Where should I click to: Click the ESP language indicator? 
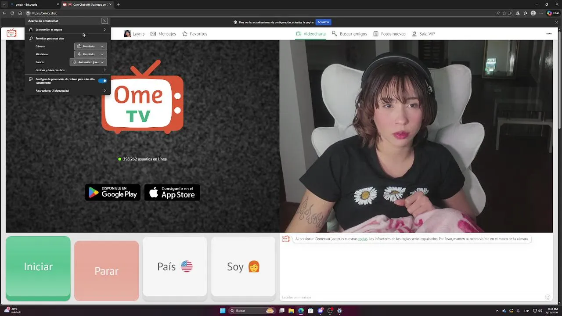pos(526,311)
